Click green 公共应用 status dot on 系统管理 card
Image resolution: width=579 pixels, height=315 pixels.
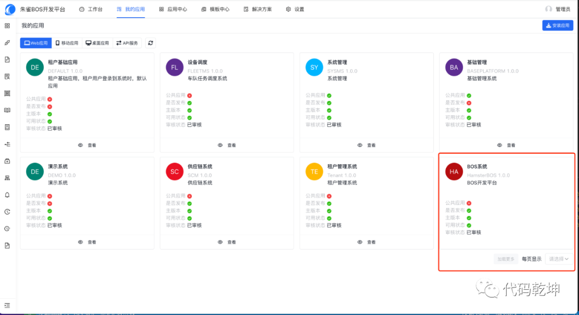tap(329, 95)
